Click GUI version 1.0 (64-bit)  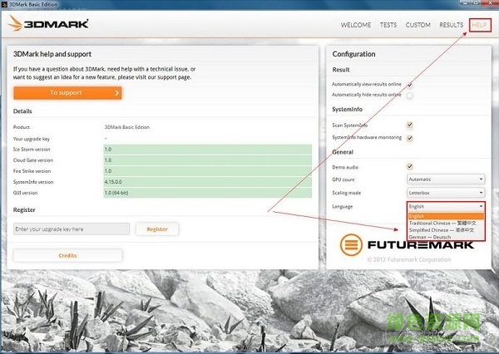[x=207, y=193]
